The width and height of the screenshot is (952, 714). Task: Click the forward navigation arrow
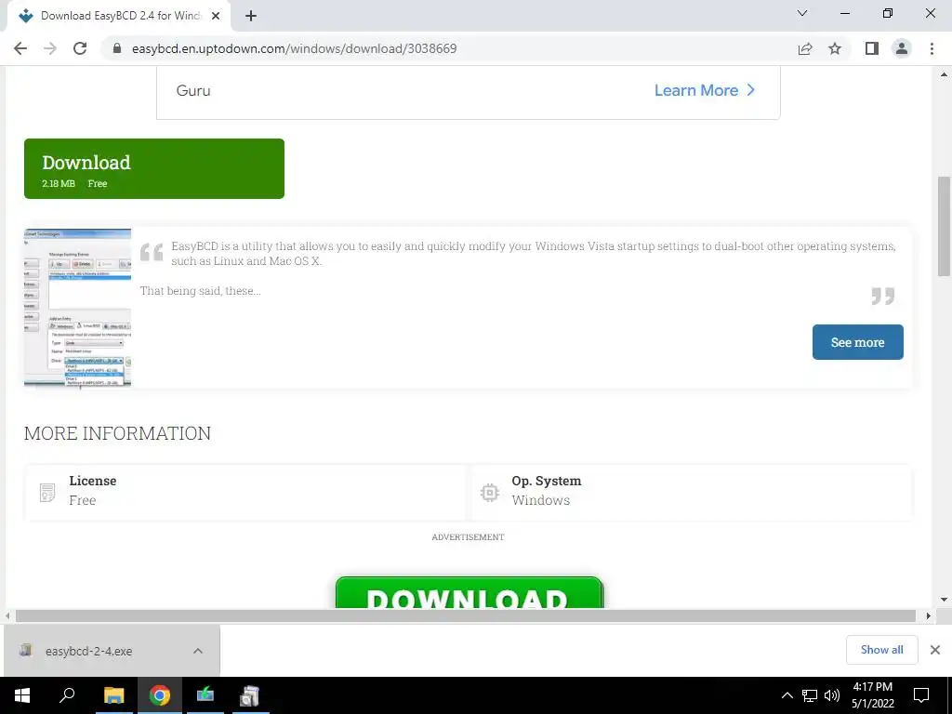tap(50, 48)
